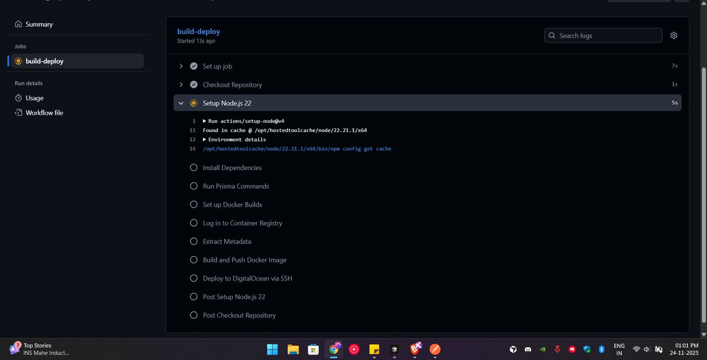Click the build-deploy heading link

pyautogui.click(x=198, y=31)
